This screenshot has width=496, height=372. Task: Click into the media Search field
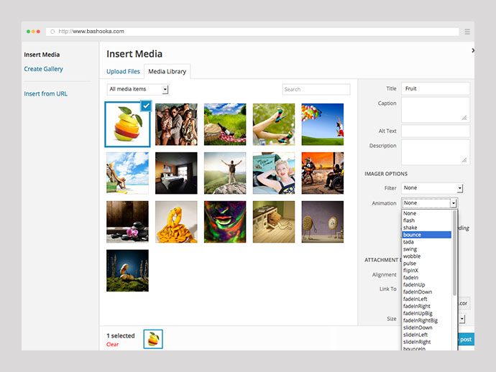pyautogui.click(x=316, y=90)
